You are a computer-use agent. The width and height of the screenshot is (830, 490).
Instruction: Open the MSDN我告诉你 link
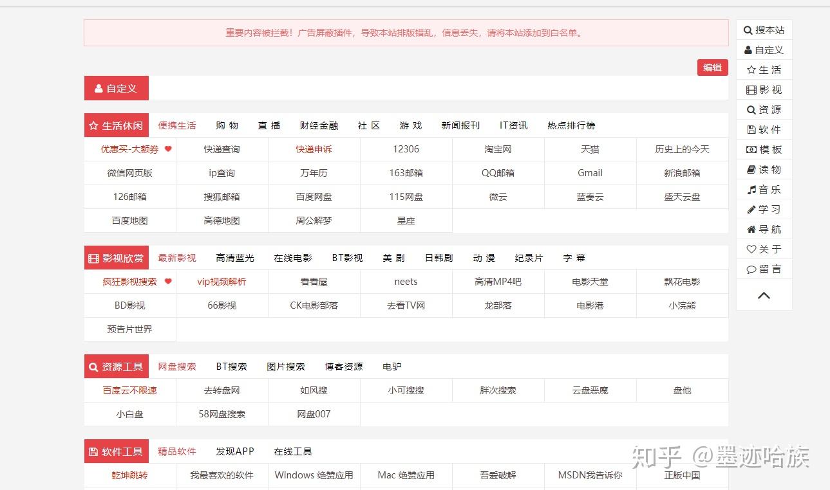[x=590, y=475]
